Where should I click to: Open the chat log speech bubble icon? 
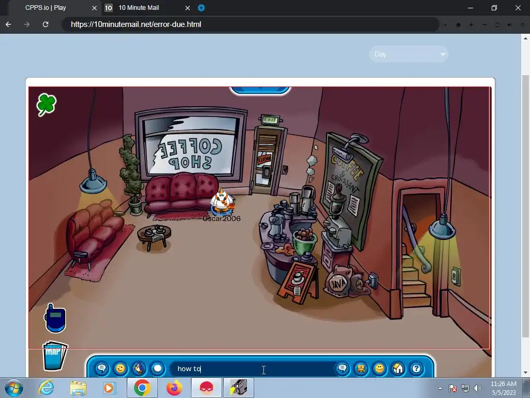point(101,368)
